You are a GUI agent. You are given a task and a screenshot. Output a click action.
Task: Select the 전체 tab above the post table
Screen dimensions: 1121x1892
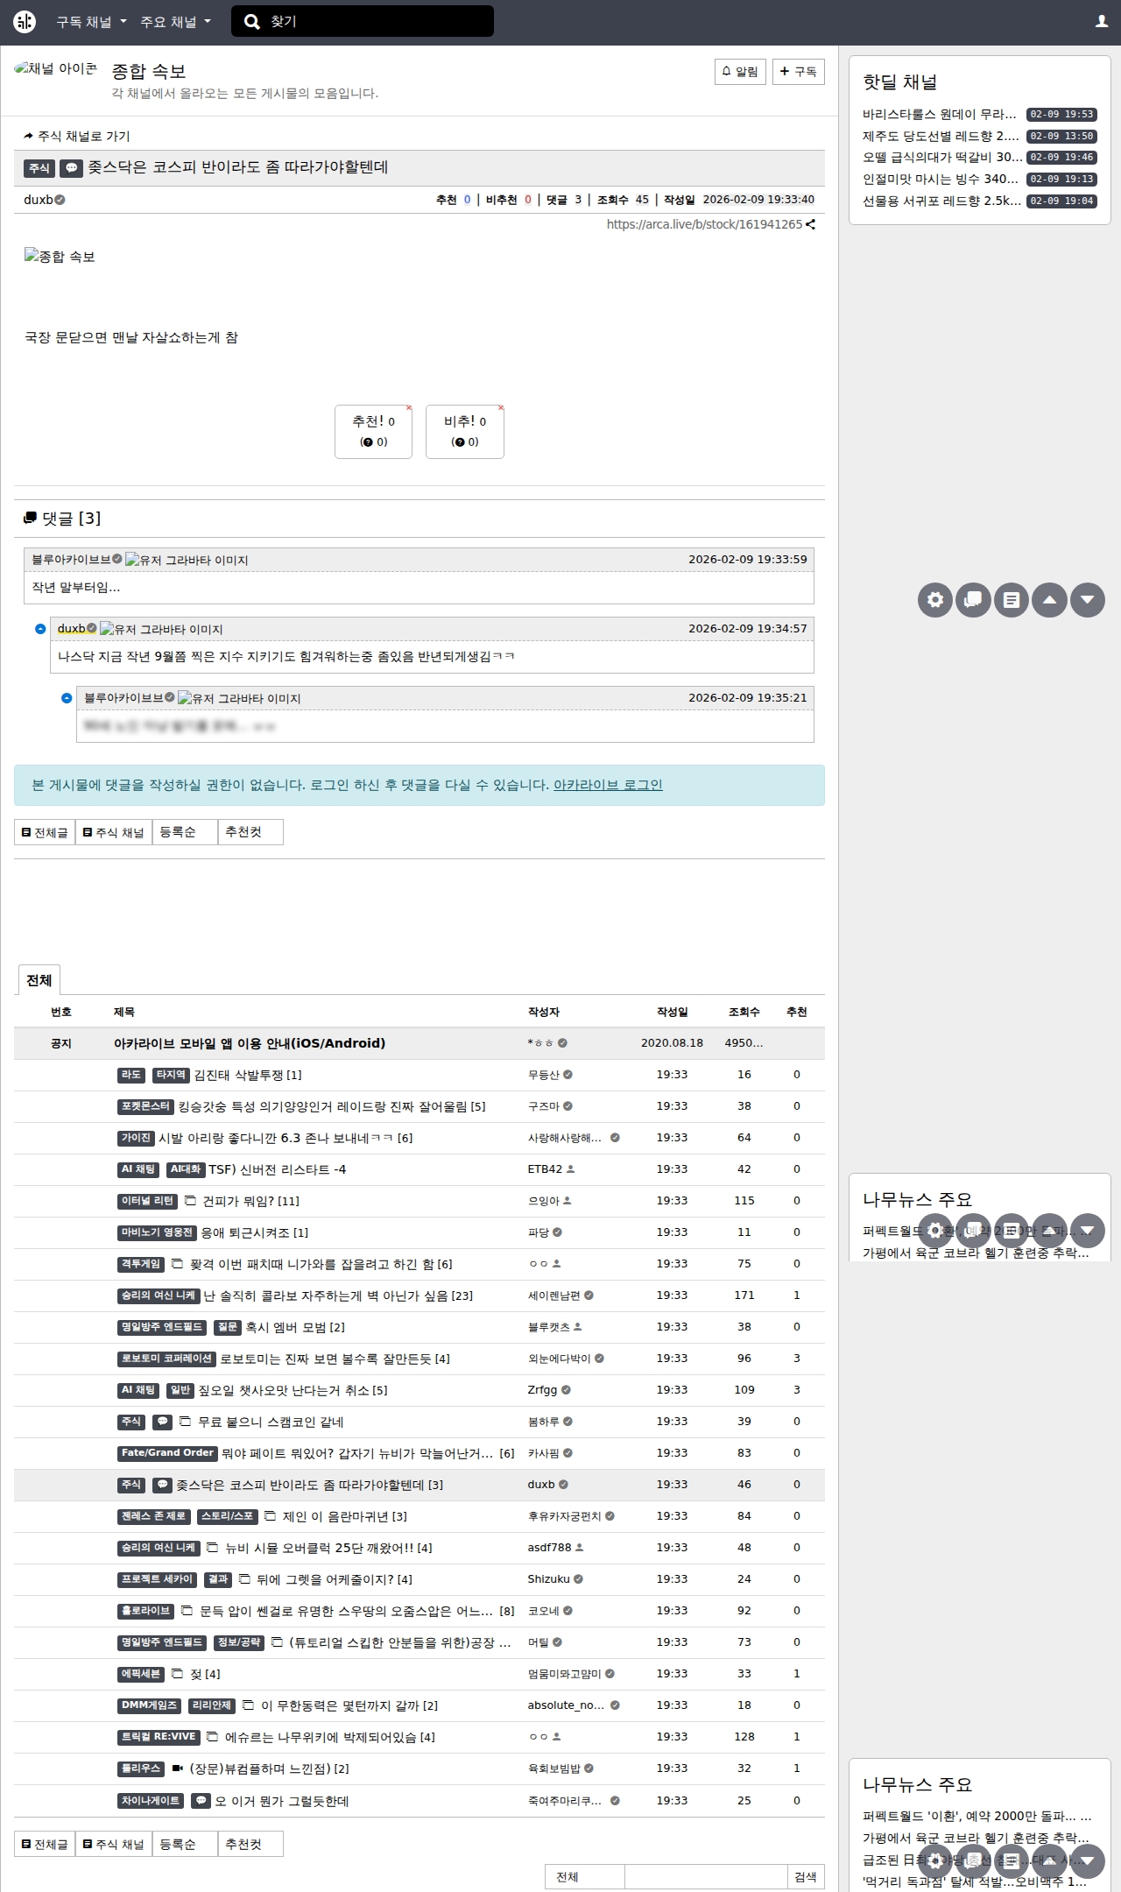point(39,980)
